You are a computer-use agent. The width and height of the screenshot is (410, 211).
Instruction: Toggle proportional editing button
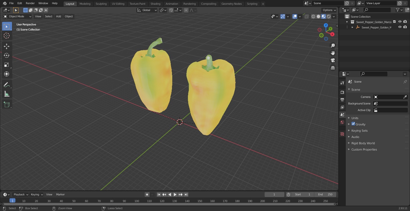point(186,10)
